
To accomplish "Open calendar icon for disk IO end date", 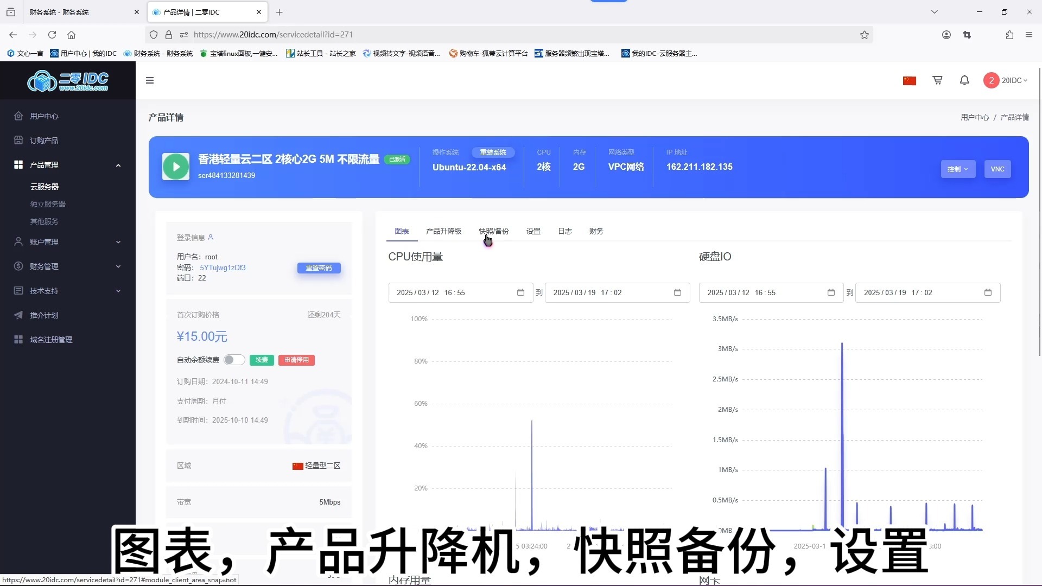I will pyautogui.click(x=988, y=292).
